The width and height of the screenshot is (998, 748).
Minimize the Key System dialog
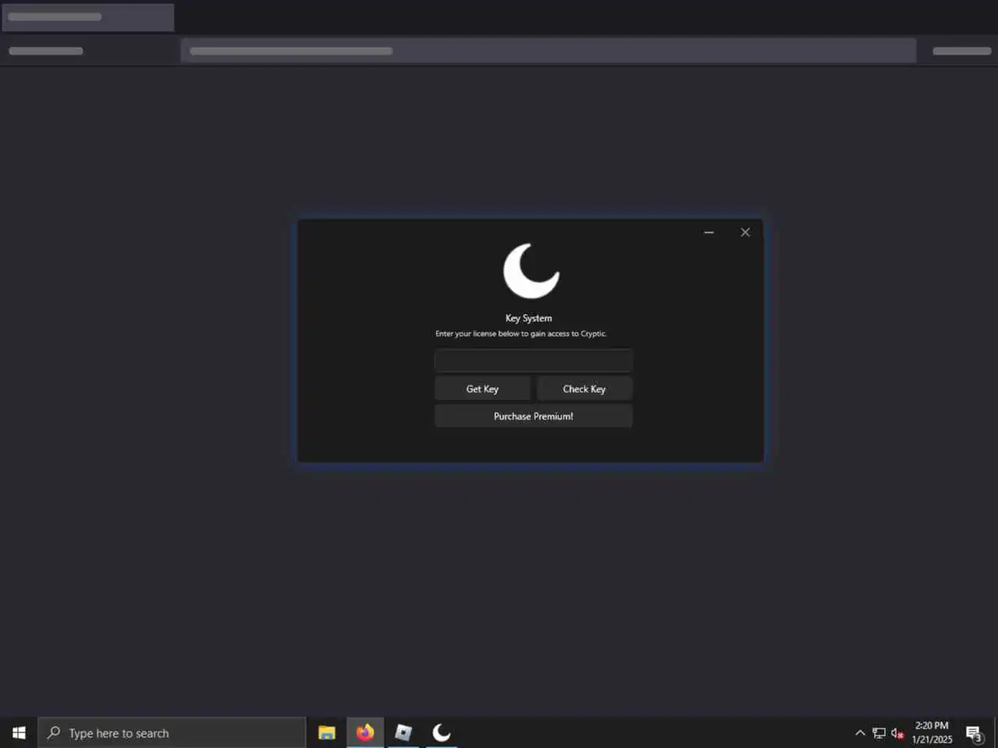(x=709, y=232)
